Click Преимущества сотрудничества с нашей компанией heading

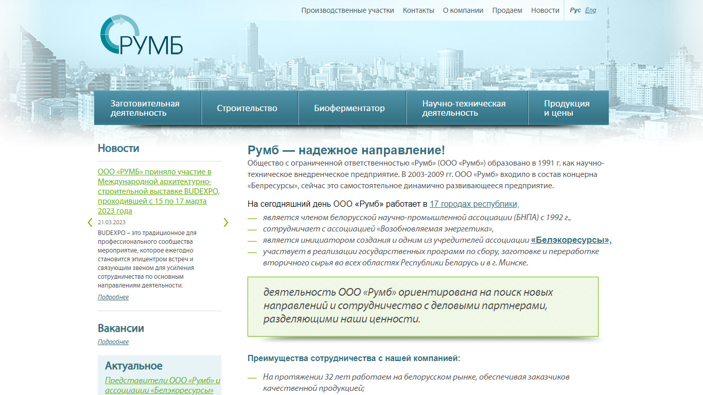(354, 358)
